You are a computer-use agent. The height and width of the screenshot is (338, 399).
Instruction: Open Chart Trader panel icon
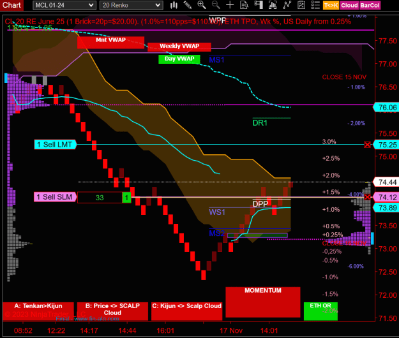(259, 5)
